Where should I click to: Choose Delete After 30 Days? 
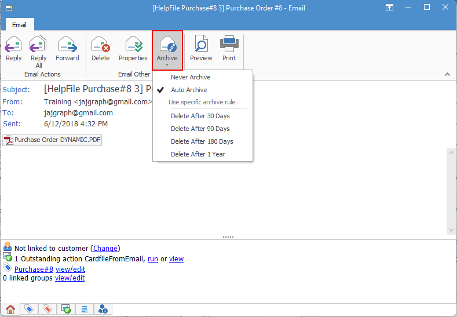[x=203, y=116]
